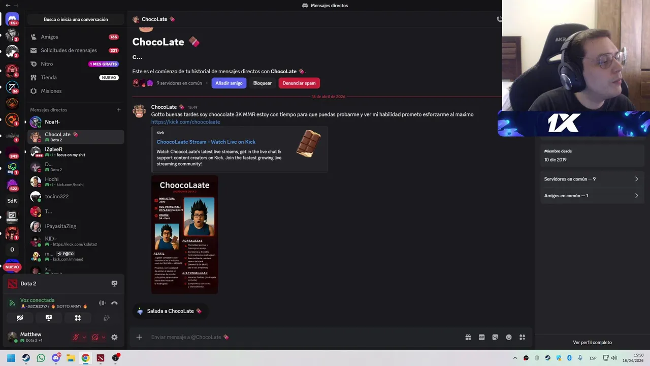Screen dimensions: 650x366
Task: Open the sticker picker icon
Action: (495, 337)
